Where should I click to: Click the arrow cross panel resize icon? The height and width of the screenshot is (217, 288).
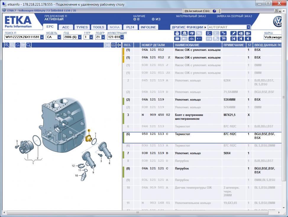[119, 45]
